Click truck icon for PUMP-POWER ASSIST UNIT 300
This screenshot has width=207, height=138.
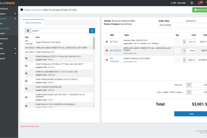(26, 97)
